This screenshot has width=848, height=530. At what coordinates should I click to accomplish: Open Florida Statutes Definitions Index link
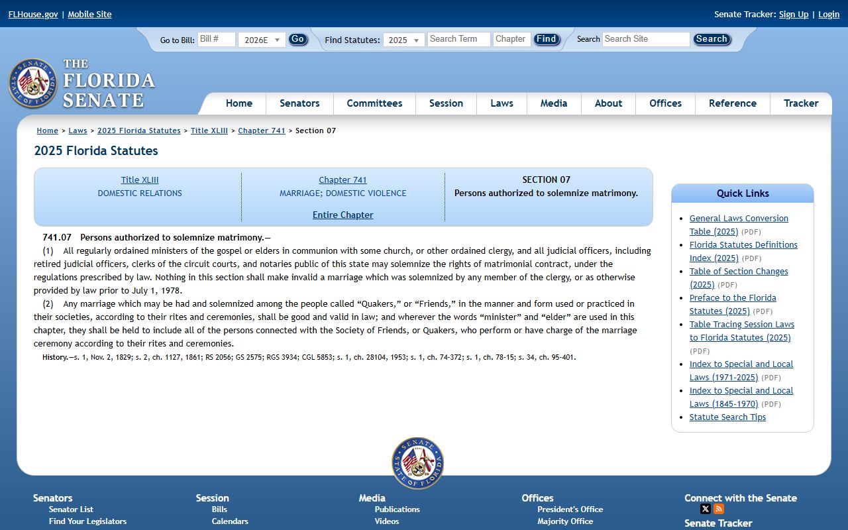click(x=743, y=251)
